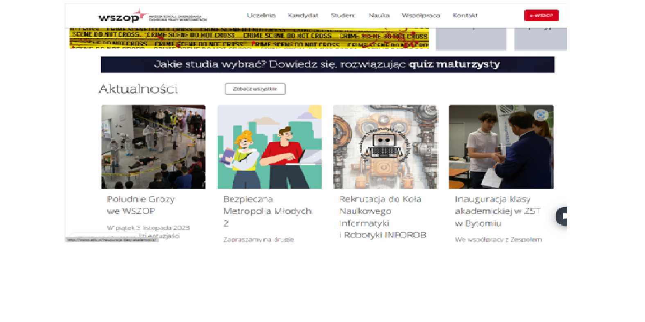Click text 'Zapraszamy na drugie'
Screen dimensions: 645x322
pyautogui.click(x=258, y=239)
